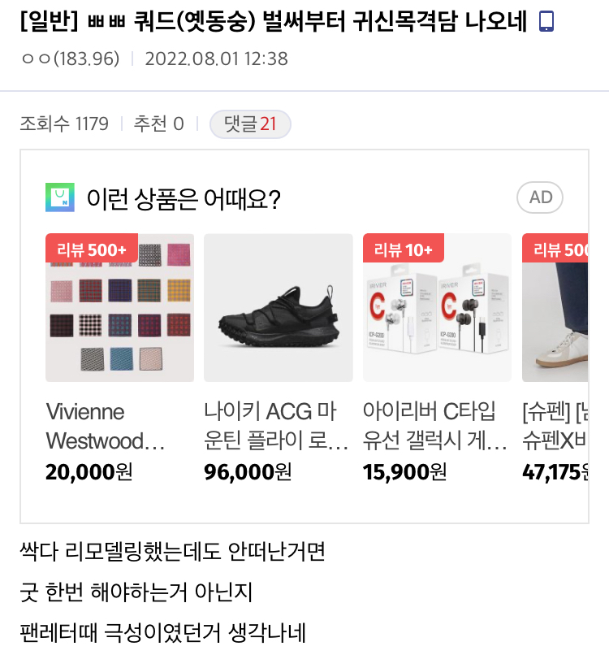The height and width of the screenshot is (668, 609).
Task: Click the 나이키 ACG 마운틴 플라이 product title
Action: pyautogui.click(x=276, y=426)
